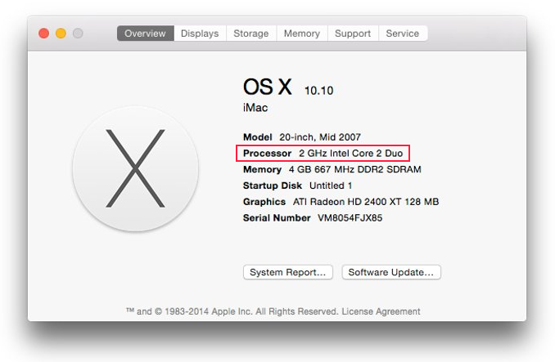555x362 pixels.
Task: Click the System Report... button
Action: [x=288, y=272]
